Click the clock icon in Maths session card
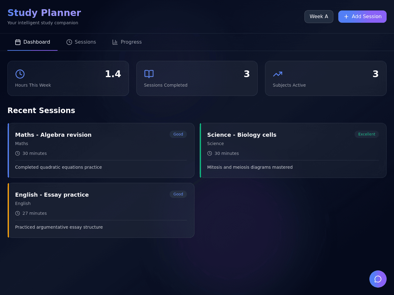 pos(18,153)
